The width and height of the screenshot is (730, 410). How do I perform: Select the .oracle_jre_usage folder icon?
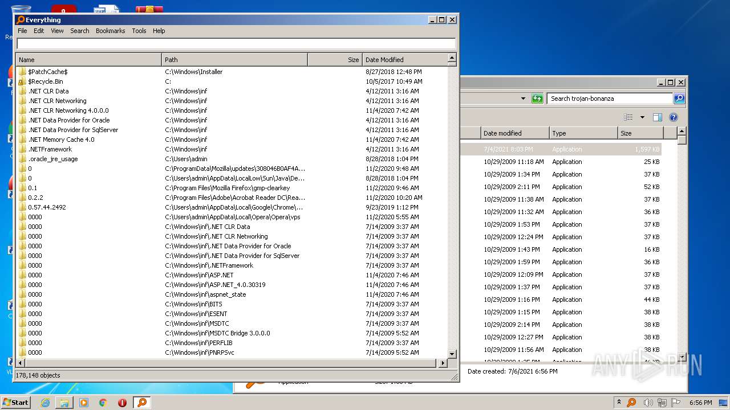click(x=22, y=159)
